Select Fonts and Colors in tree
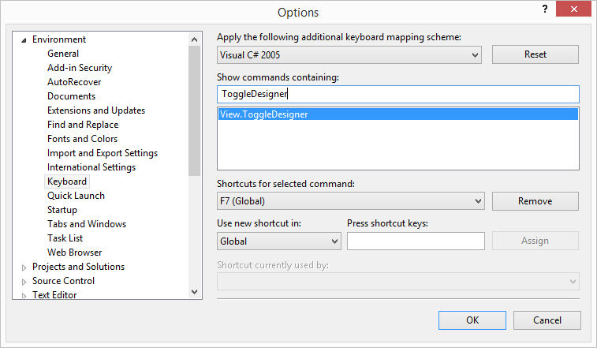The height and width of the screenshot is (348, 597). coord(82,139)
